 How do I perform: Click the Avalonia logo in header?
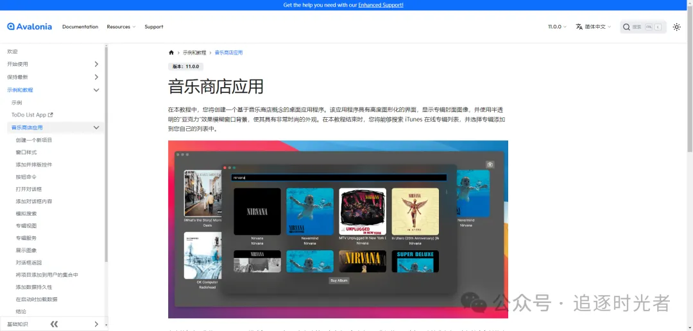(x=30, y=26)
